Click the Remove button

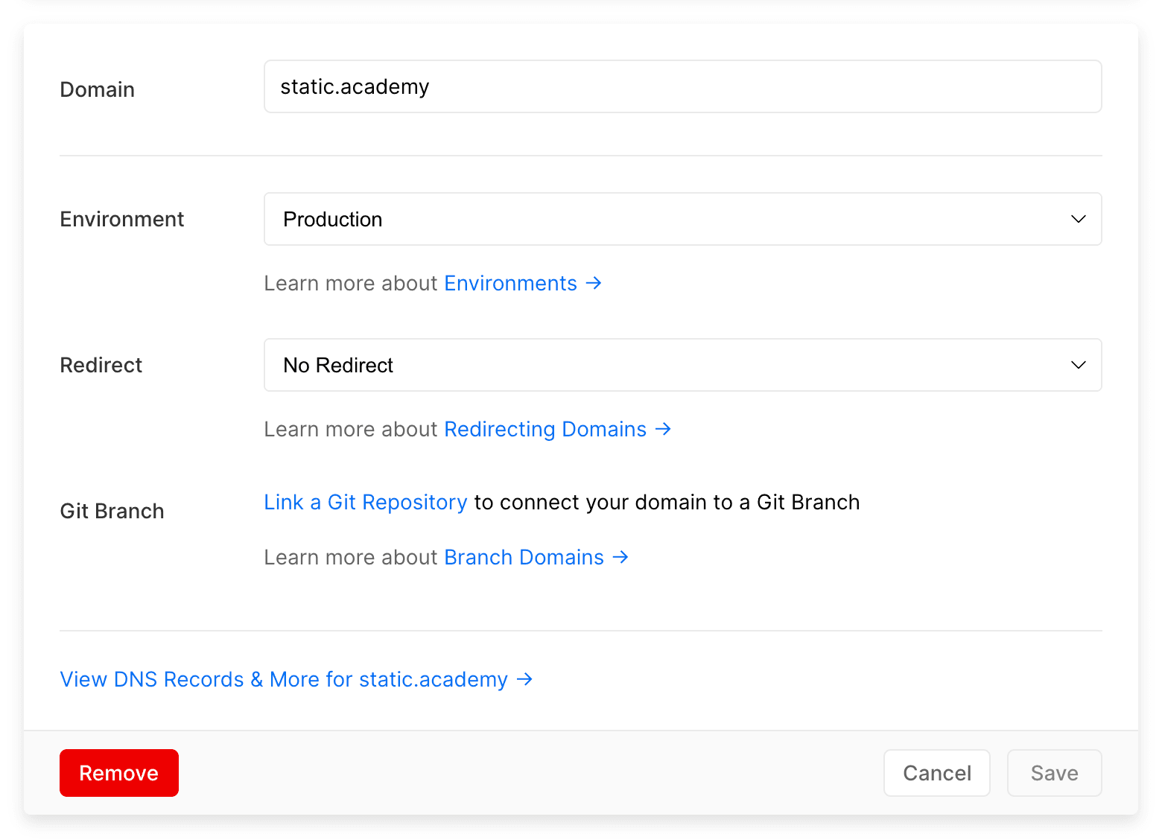coord(118,773)
